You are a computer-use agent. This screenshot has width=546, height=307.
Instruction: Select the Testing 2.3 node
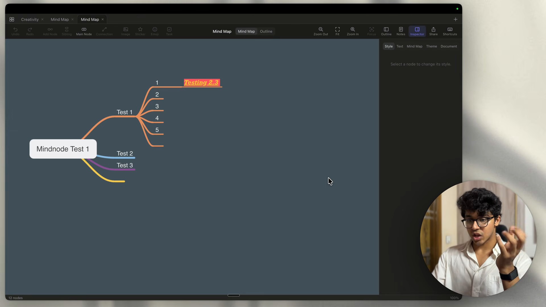(201, 82)
